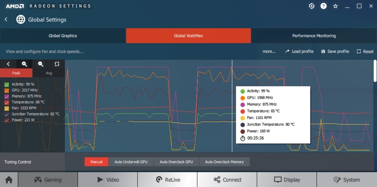Open the Video section
Screen dimensions: 377x187
[108, 180]
